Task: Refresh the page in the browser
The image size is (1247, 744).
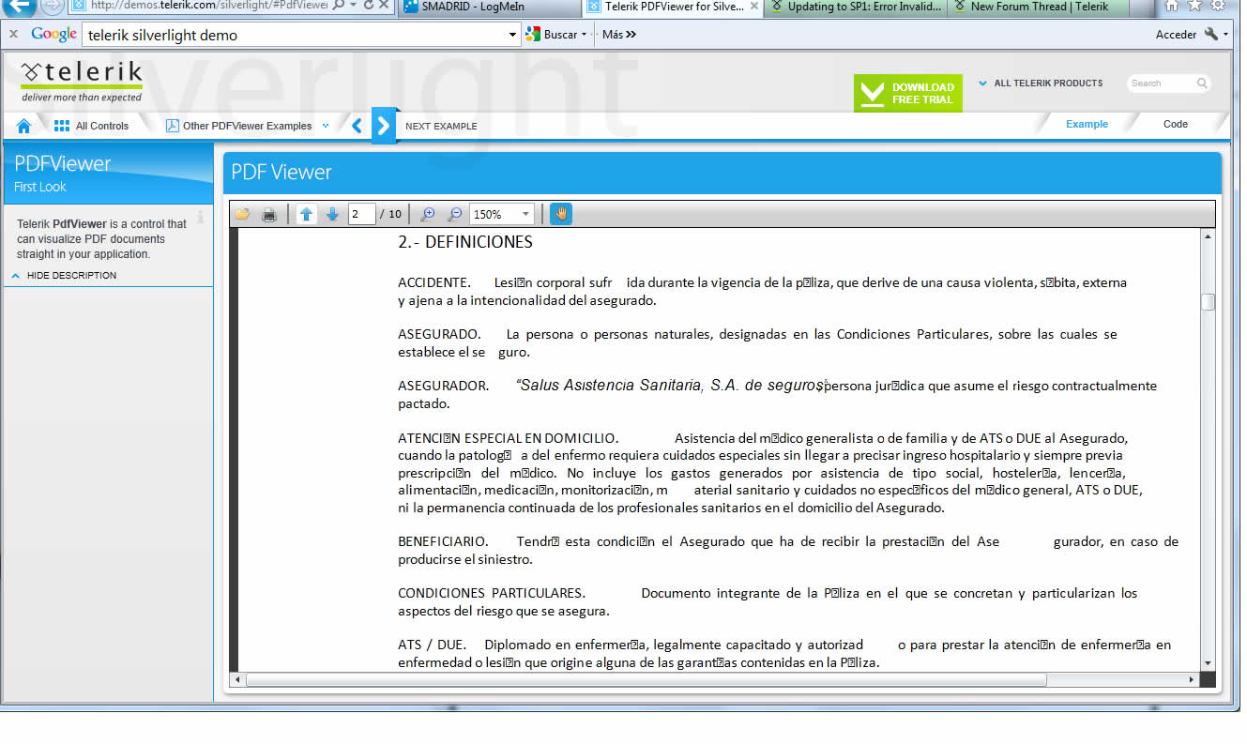Action: pos(368,6)
